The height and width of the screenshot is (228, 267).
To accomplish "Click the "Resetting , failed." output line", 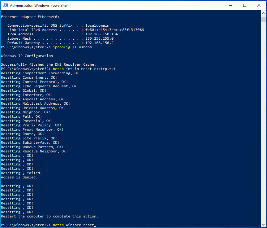I will [21, 173].
